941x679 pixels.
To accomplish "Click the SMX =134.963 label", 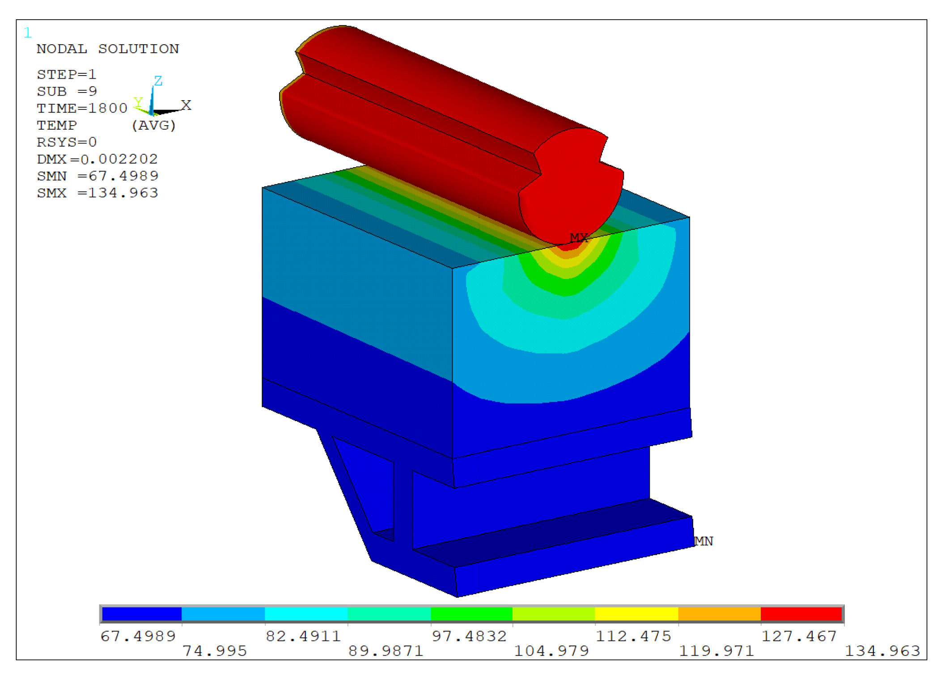I will [97, 193].
